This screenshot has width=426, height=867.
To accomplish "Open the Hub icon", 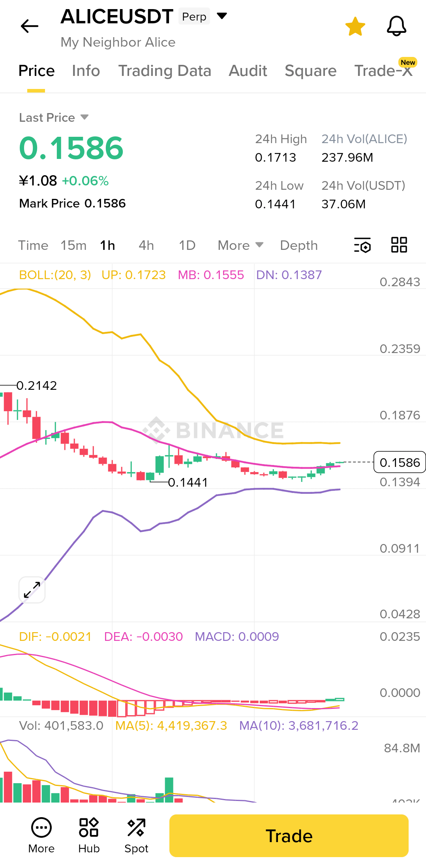I will (89, 836).
